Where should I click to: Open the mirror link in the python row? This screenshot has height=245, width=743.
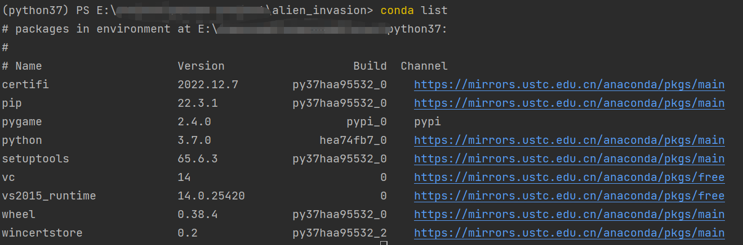click(x=570, y=140)
